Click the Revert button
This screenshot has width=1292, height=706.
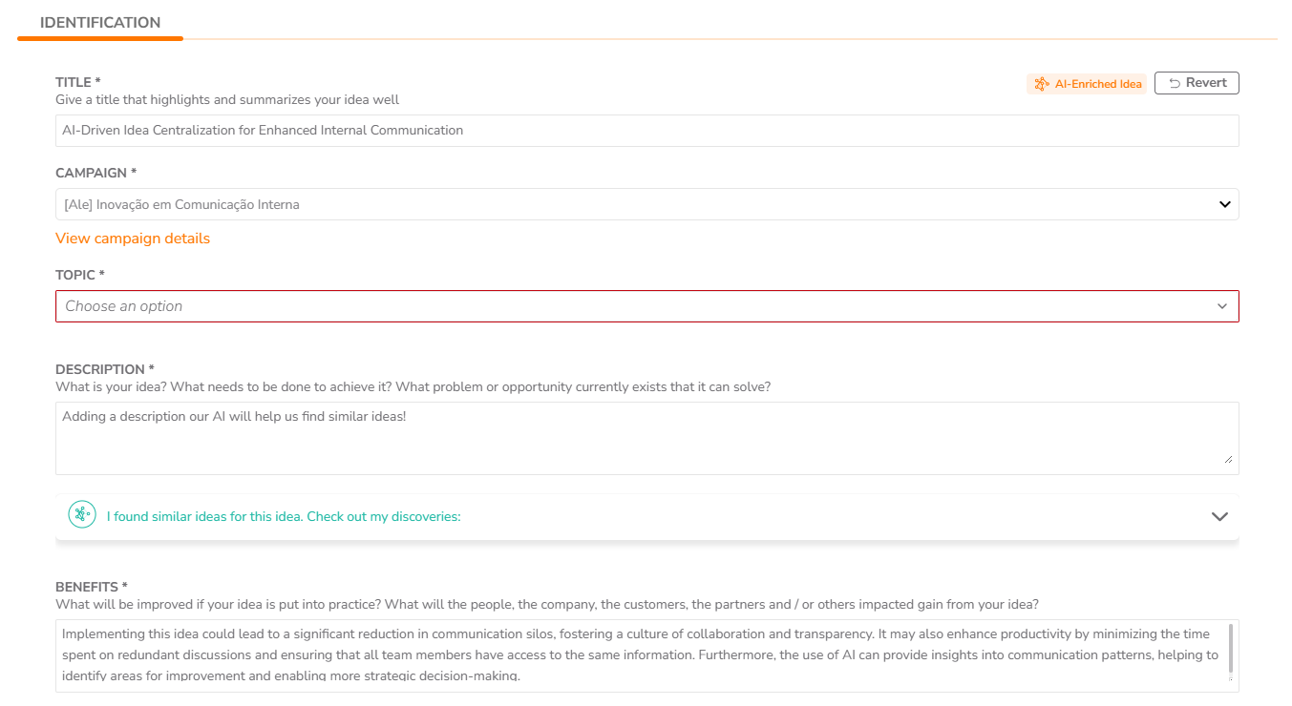1197,83
